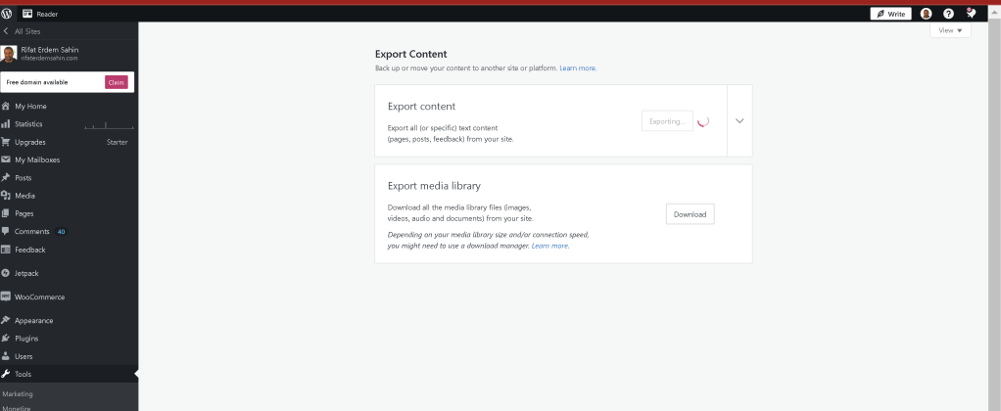
Task: Click the WooCommerce icon in sidebar
Action: [6, 297]
